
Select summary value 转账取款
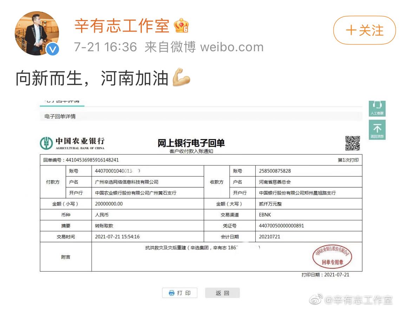[104, 226]
